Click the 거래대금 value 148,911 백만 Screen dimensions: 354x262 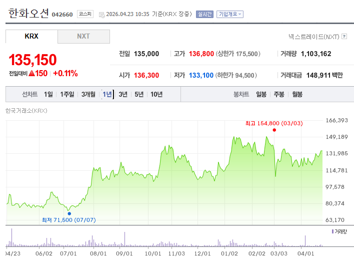pyautogui.click(x=324, y=75)
